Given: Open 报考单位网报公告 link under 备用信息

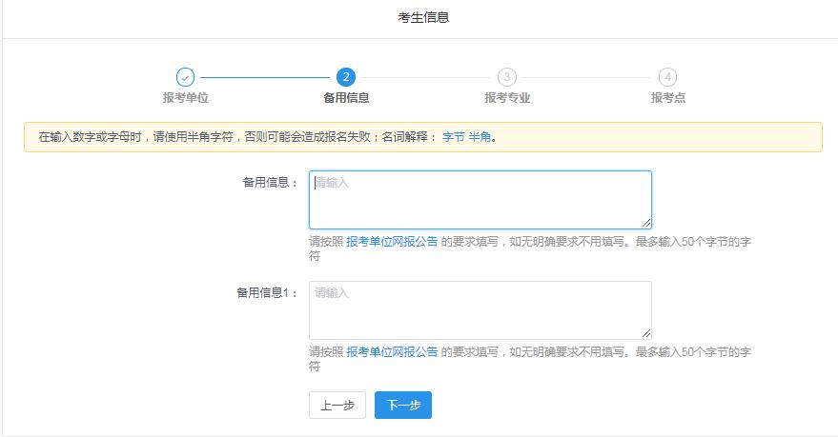Looking at the screenshot, I should [392, 242].
